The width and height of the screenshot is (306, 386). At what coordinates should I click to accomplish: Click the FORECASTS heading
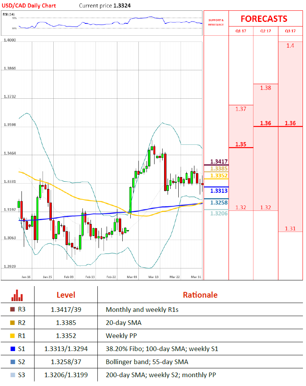pos(264,19)
